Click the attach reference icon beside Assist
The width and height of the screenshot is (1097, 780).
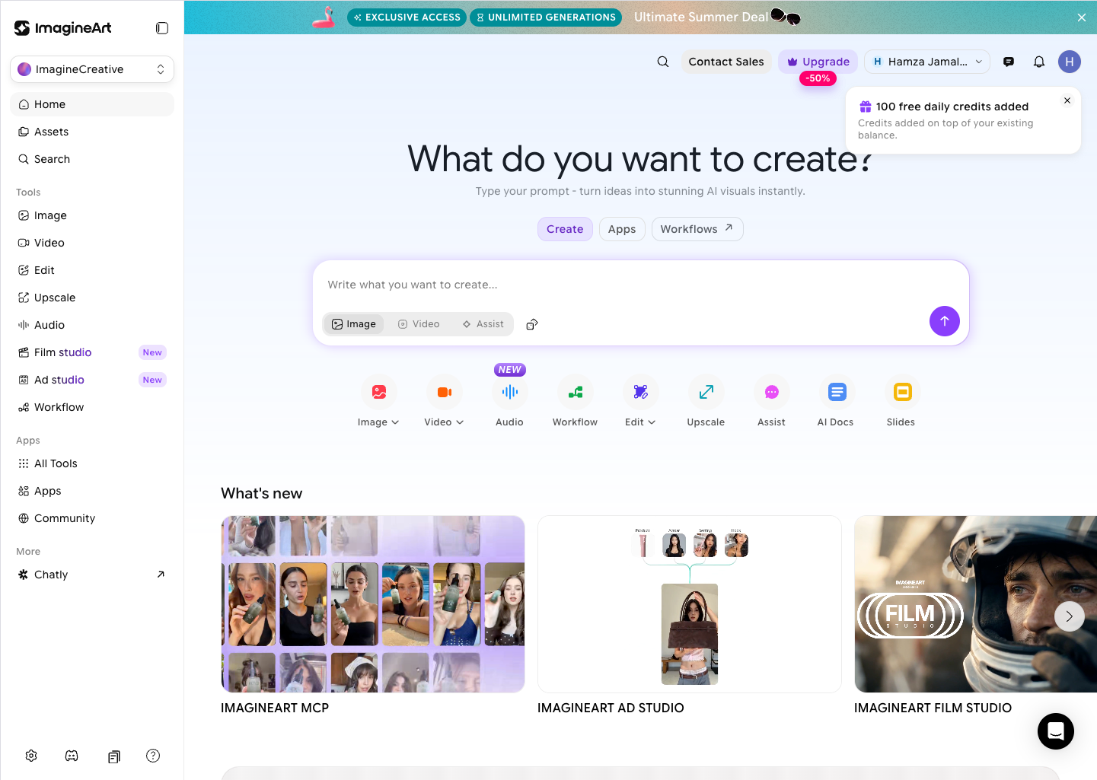[x=532, y=324]
